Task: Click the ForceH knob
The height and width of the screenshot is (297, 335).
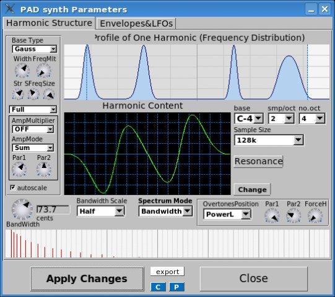Action: tap(315, 216)
